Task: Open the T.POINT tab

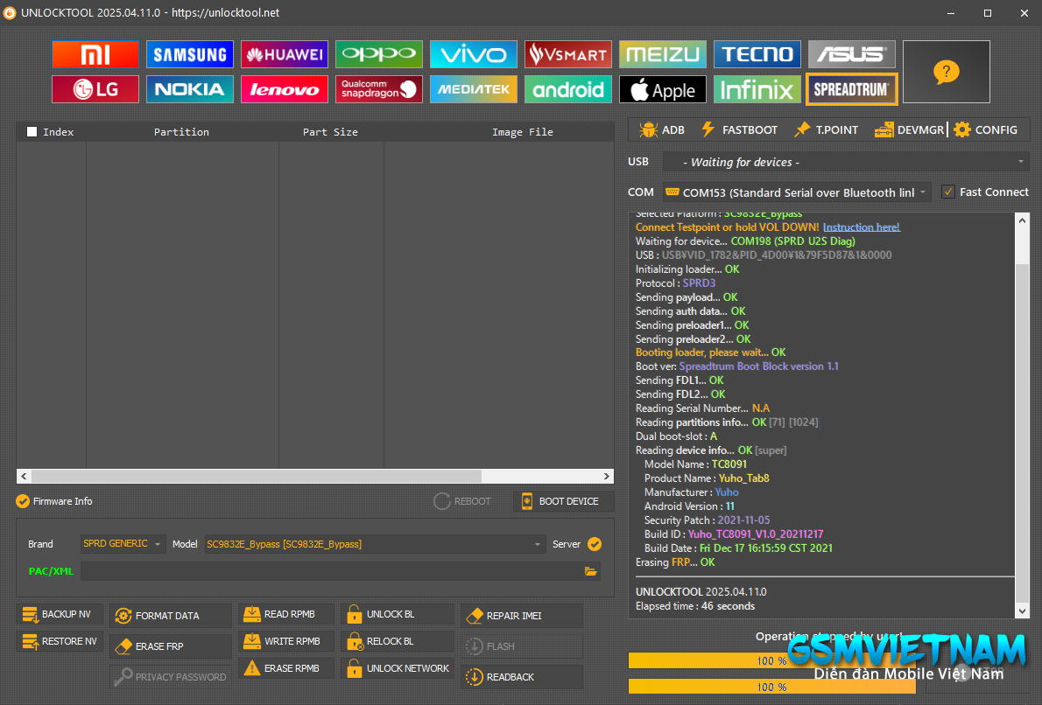Action: (826, 129)
